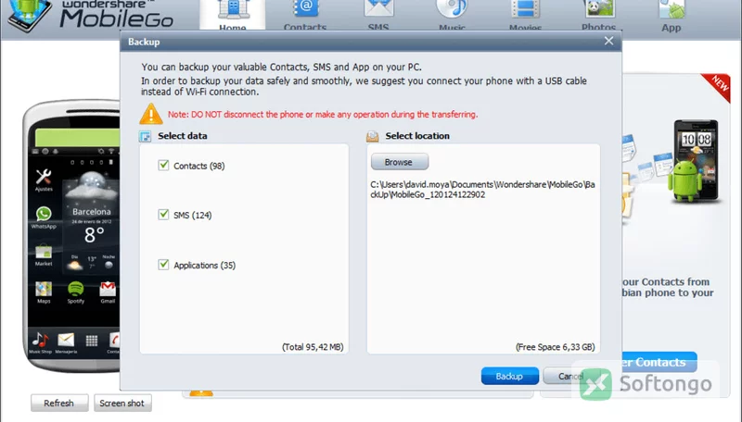Tap Spotify icon on phone preview
Image resolution: width=742 pixels, height=422 pixels.
pos(76,292)
